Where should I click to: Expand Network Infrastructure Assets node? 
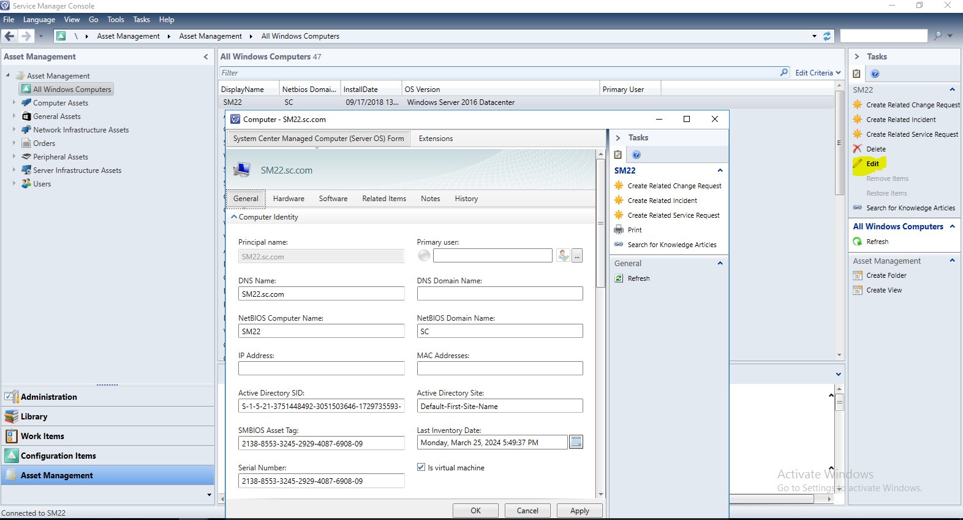click(x=14, y=129)
